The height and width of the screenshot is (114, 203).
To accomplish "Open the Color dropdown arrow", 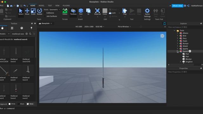I will coord(105,17).
